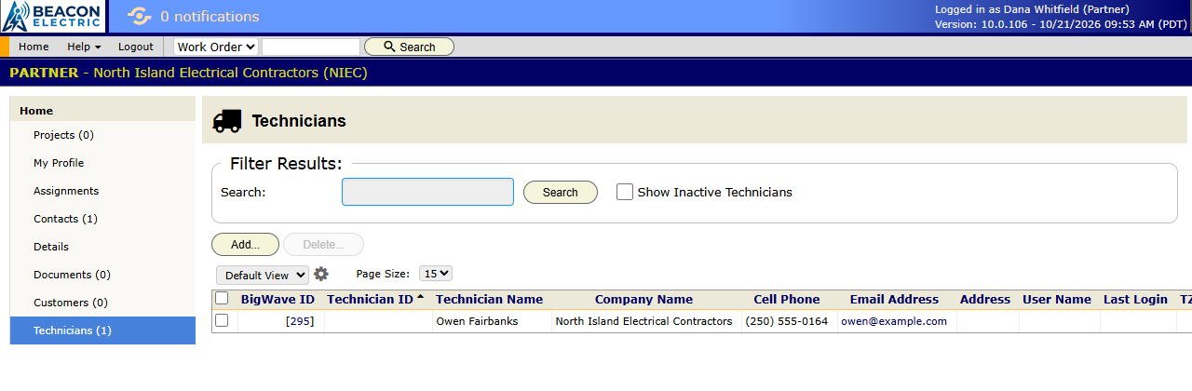Open the Work Order search type dropdown
This screenshot has width=1192, height=391.
[x=216, y=47]
